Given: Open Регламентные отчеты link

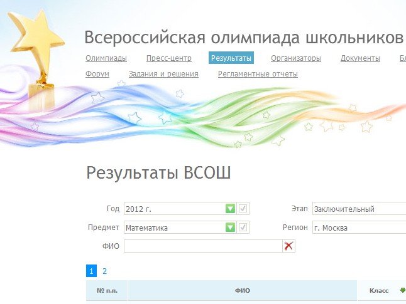Looking at the screenshot, I should [x=258, y=74].
